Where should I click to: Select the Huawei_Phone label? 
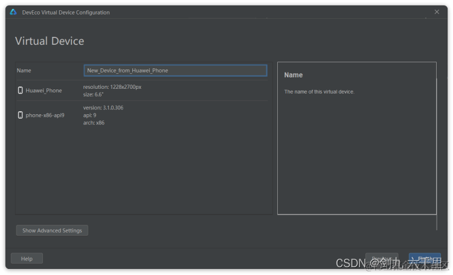click(43, 91)
